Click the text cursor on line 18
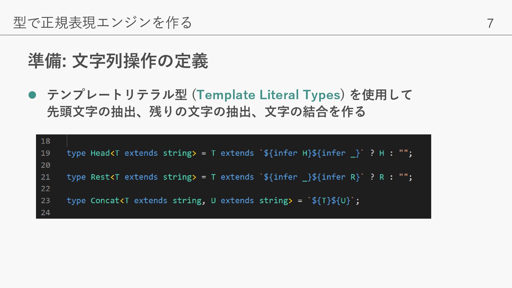 tap(67, 141)
